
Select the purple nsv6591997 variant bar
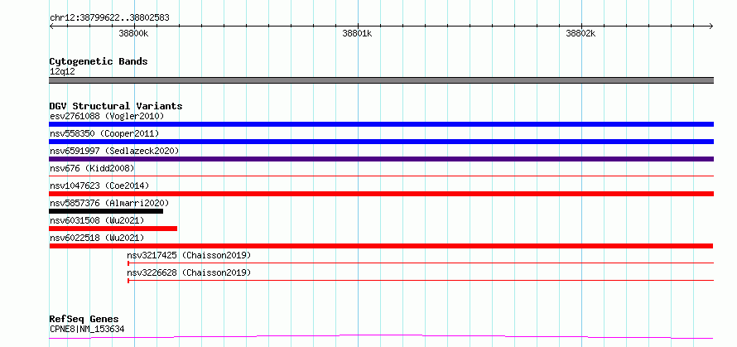pos(381,159)
